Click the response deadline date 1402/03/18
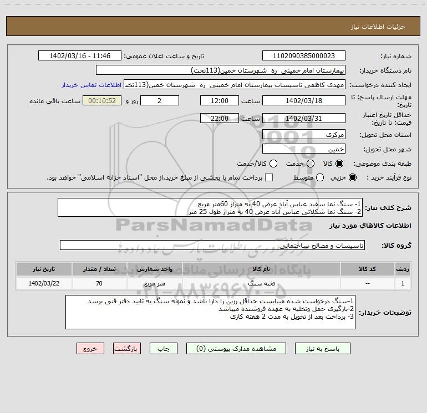This screenshot has width=427, height=413. pyautogui.click(x=304, y=100)
